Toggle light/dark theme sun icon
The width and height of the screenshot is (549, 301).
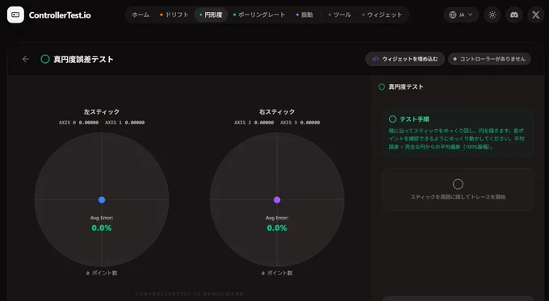point(492,15)
